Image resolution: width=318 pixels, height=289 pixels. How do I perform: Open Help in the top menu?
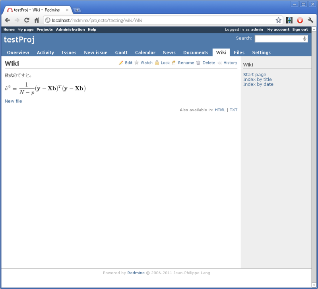point(92,29)
